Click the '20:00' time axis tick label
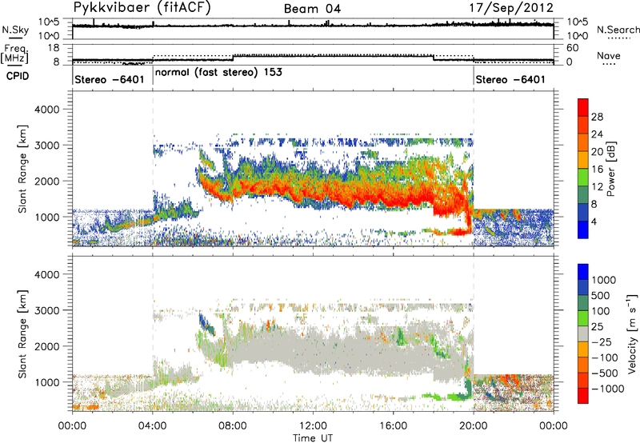Viewport: 640px width, 443px height. click(x=473, y=426)
